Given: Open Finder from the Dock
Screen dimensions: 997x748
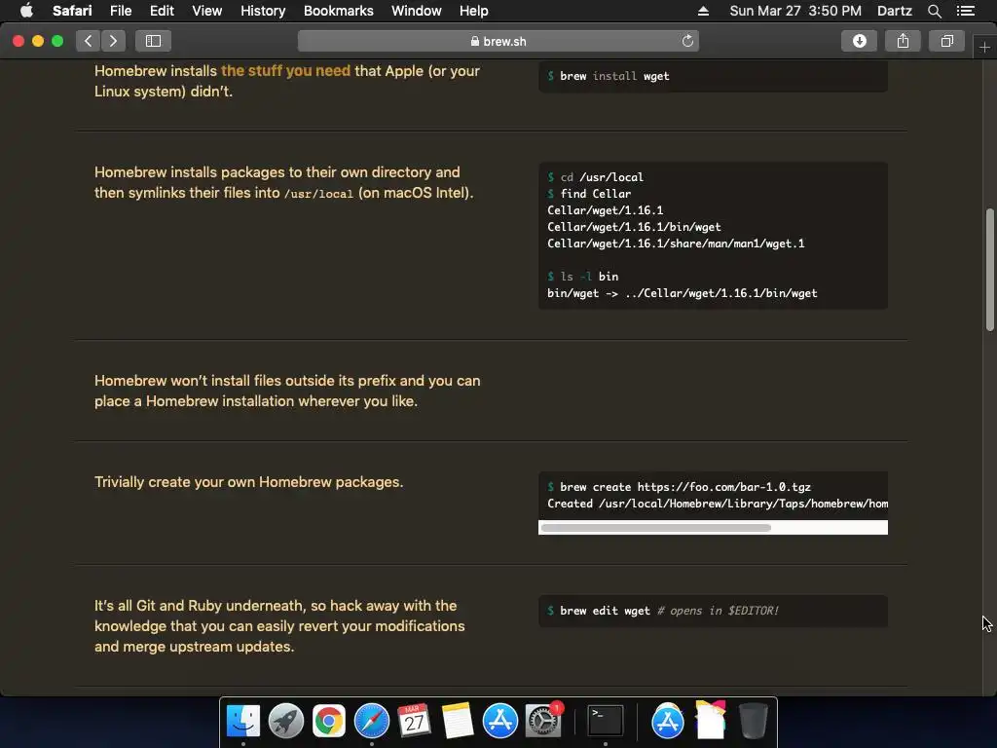Looking at the screenshot, I should click(242, 721).
